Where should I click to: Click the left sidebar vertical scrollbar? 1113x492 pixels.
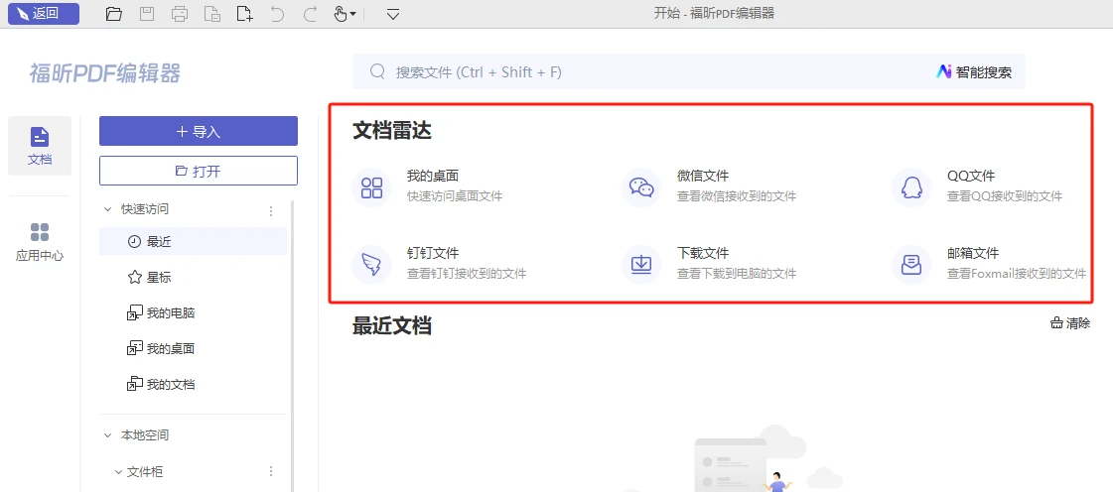[293, 345]
